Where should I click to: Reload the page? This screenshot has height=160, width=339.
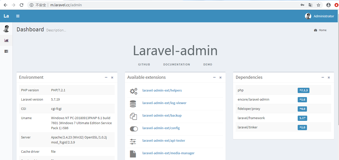[22, 5]
